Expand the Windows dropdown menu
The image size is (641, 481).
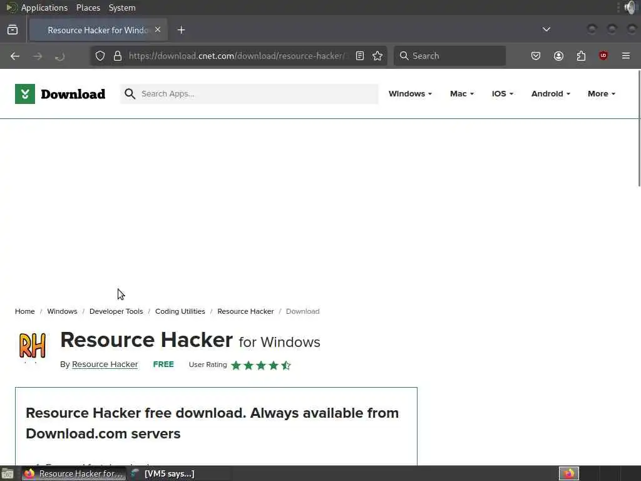click(x=410, y=94)
